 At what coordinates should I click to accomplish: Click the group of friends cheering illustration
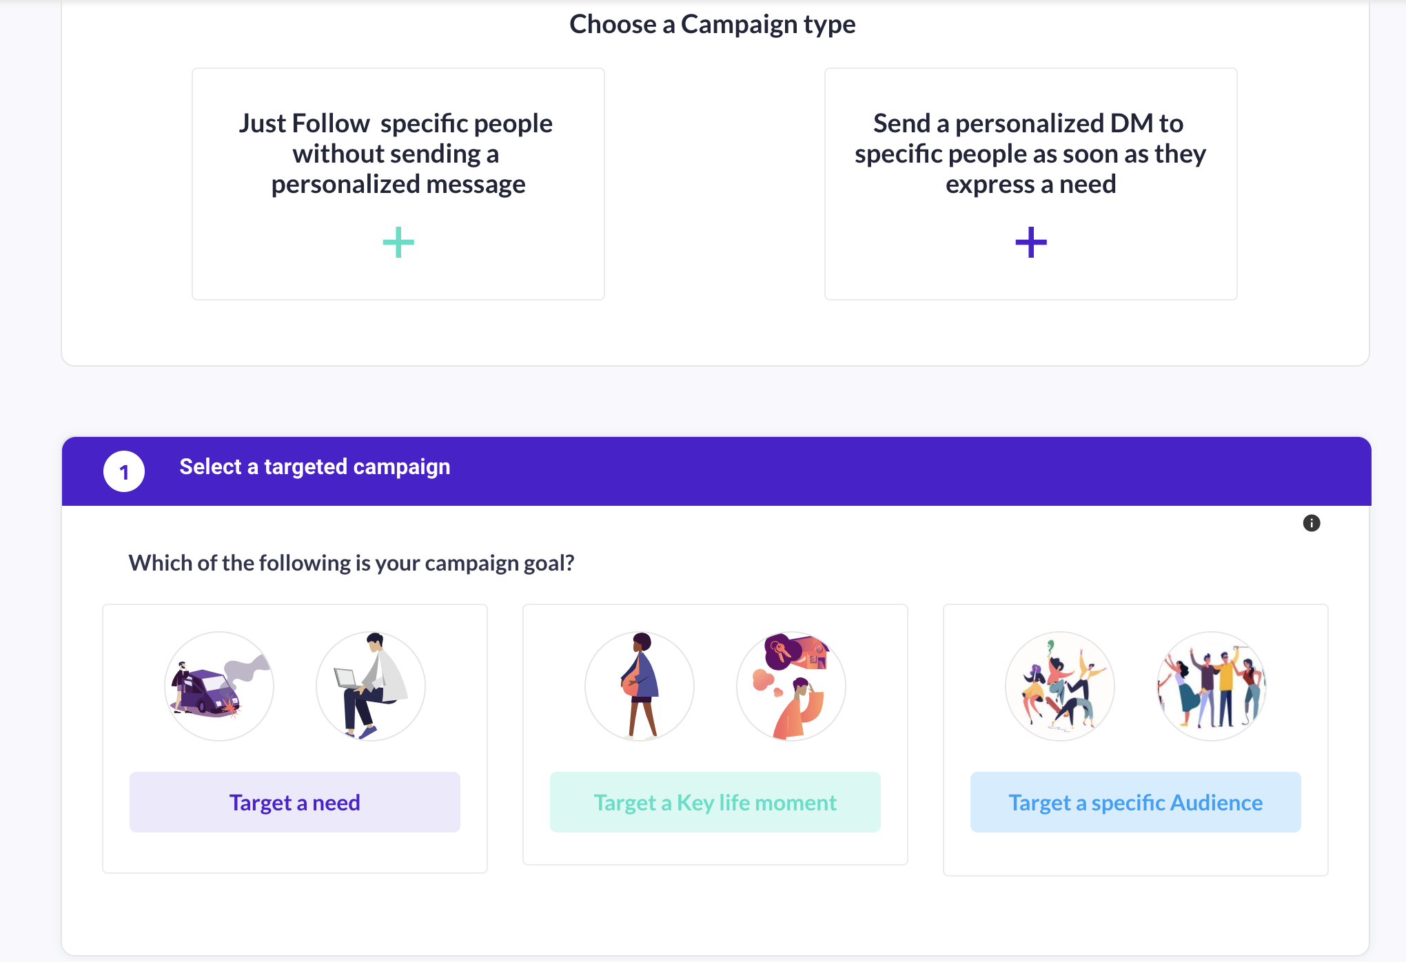coord(1212,686)
